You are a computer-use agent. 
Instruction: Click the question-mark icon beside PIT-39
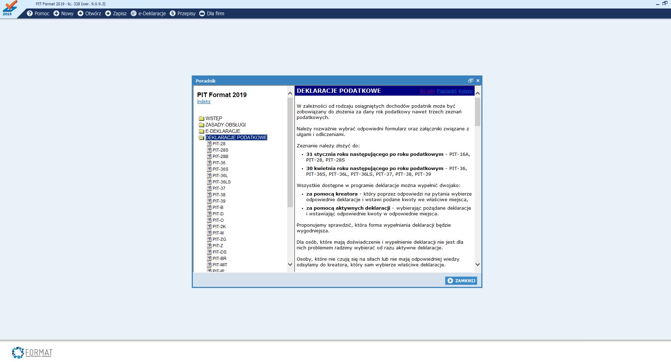point(209,201)
